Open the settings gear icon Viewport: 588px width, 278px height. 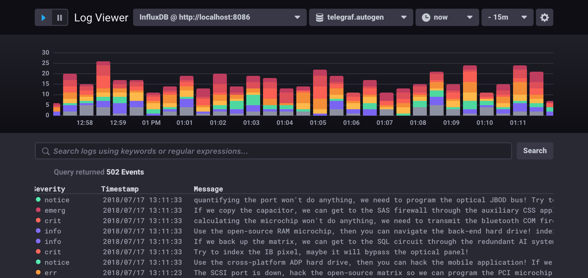tap(544, 18)
